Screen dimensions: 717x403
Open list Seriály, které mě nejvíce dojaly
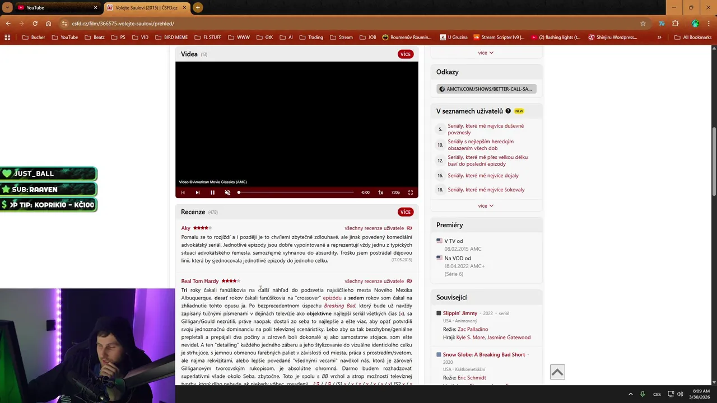point(483,176)
